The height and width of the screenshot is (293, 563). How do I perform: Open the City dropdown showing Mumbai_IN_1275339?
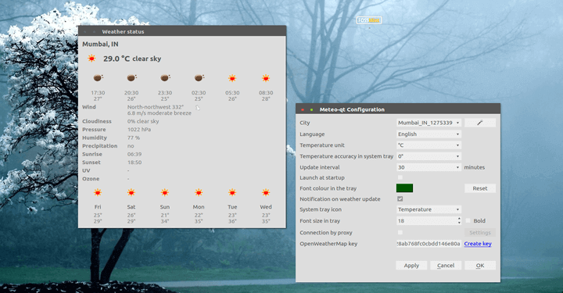point(429,123)
